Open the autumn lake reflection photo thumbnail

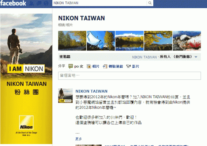[129, 41]
